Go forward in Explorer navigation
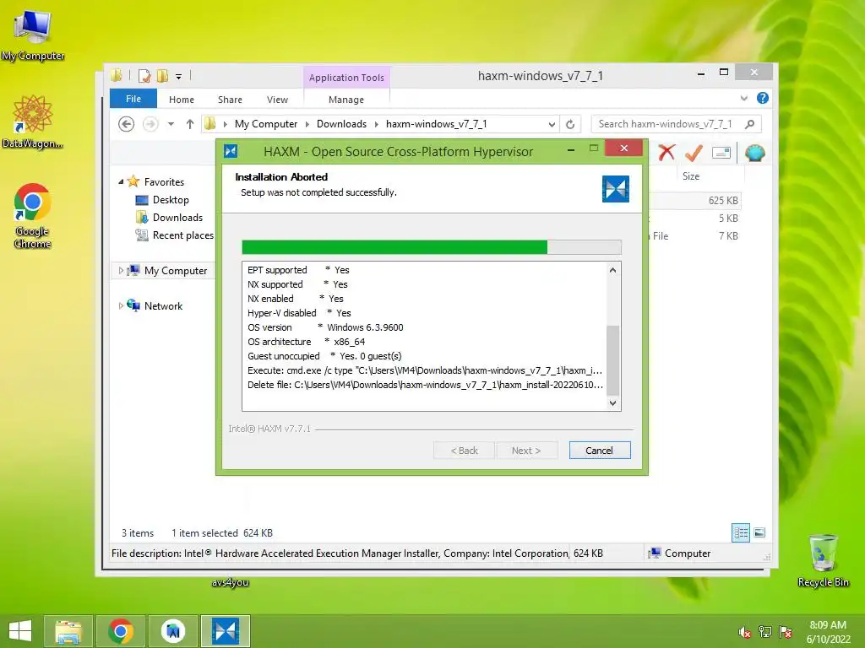The height and width of the screenshot is (648, 865). pos(150,124)
